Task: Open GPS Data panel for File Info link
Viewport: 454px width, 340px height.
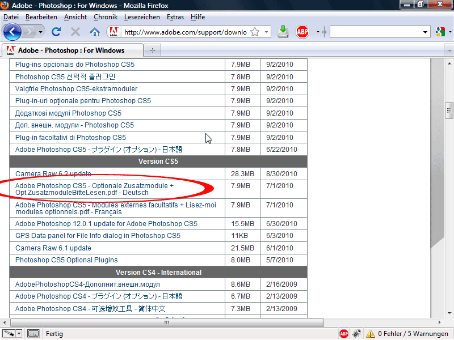Action: pyautogui.click(x=98, y=236)
